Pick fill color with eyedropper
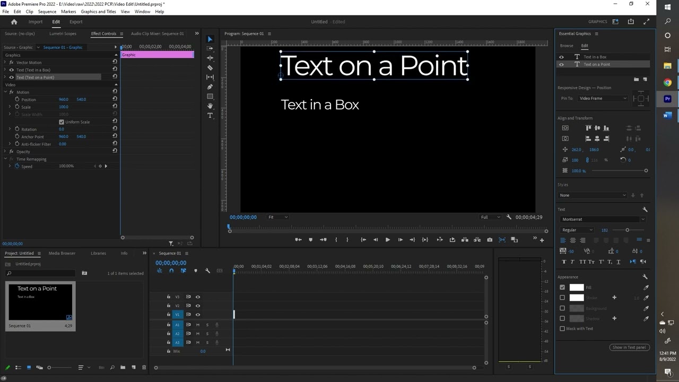Image resolution: width=679 pixels, height=382 pixels. [646, 288]
